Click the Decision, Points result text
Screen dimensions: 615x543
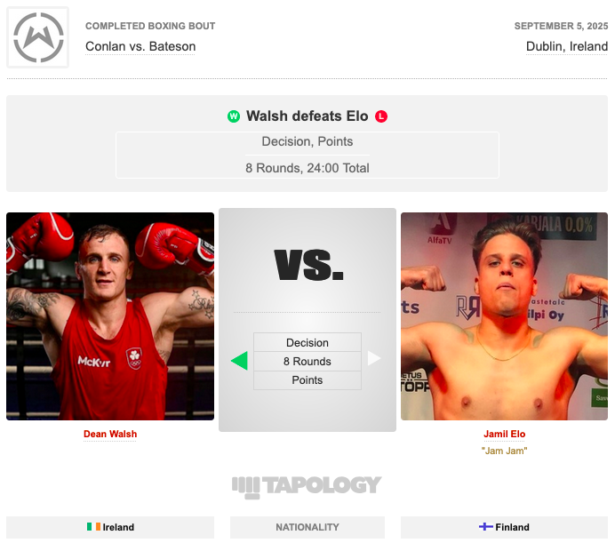[x=307, y=141]
